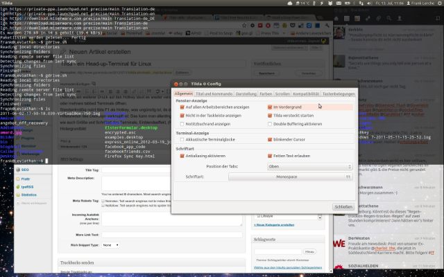Open the network connection indicator in top panel

pyautogui.click(x=361, y=3)
